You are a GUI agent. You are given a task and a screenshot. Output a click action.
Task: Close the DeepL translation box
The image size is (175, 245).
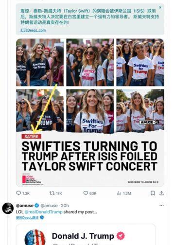(x=160, y=7)
